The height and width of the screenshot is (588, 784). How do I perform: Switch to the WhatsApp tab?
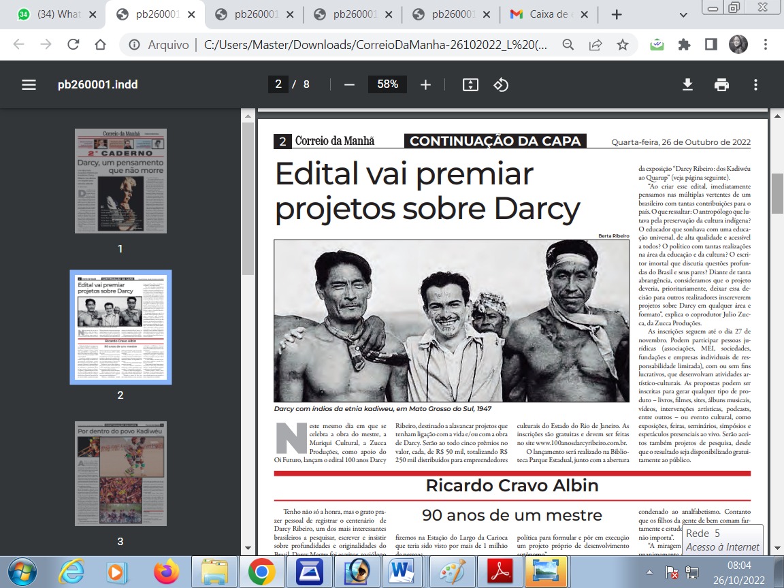(56, 14)
